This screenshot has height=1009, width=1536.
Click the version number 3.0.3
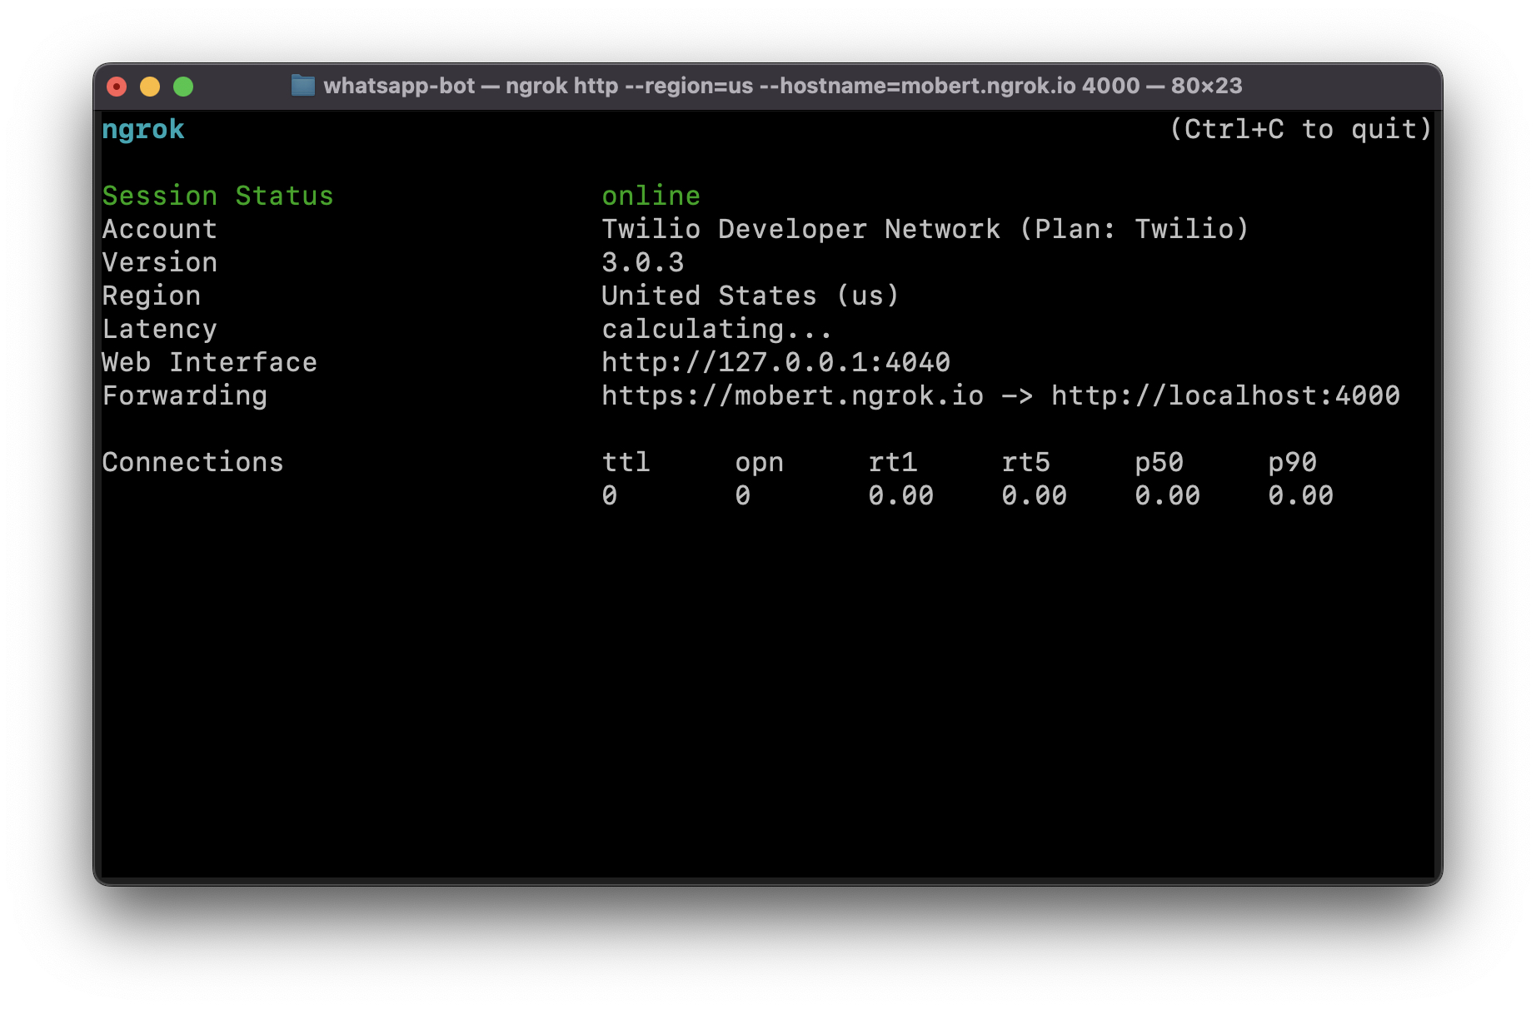pos(642,263)
